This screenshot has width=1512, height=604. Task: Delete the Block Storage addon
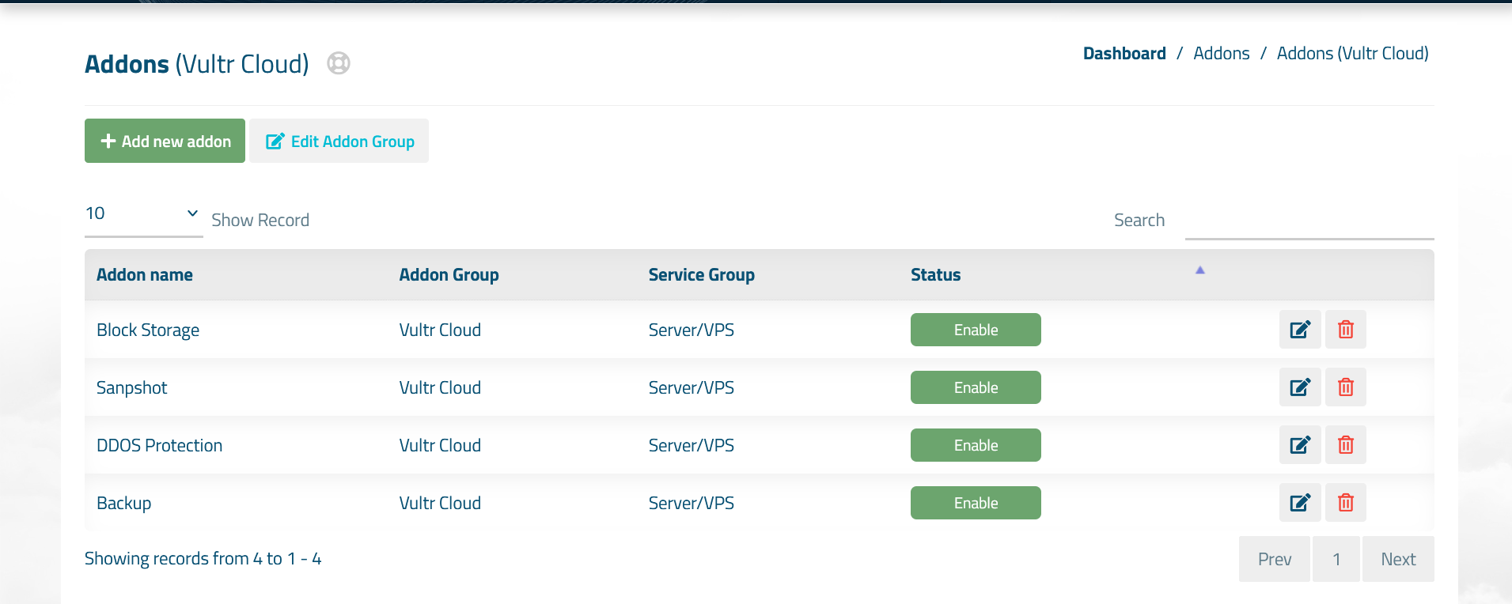coord(1346,330)
